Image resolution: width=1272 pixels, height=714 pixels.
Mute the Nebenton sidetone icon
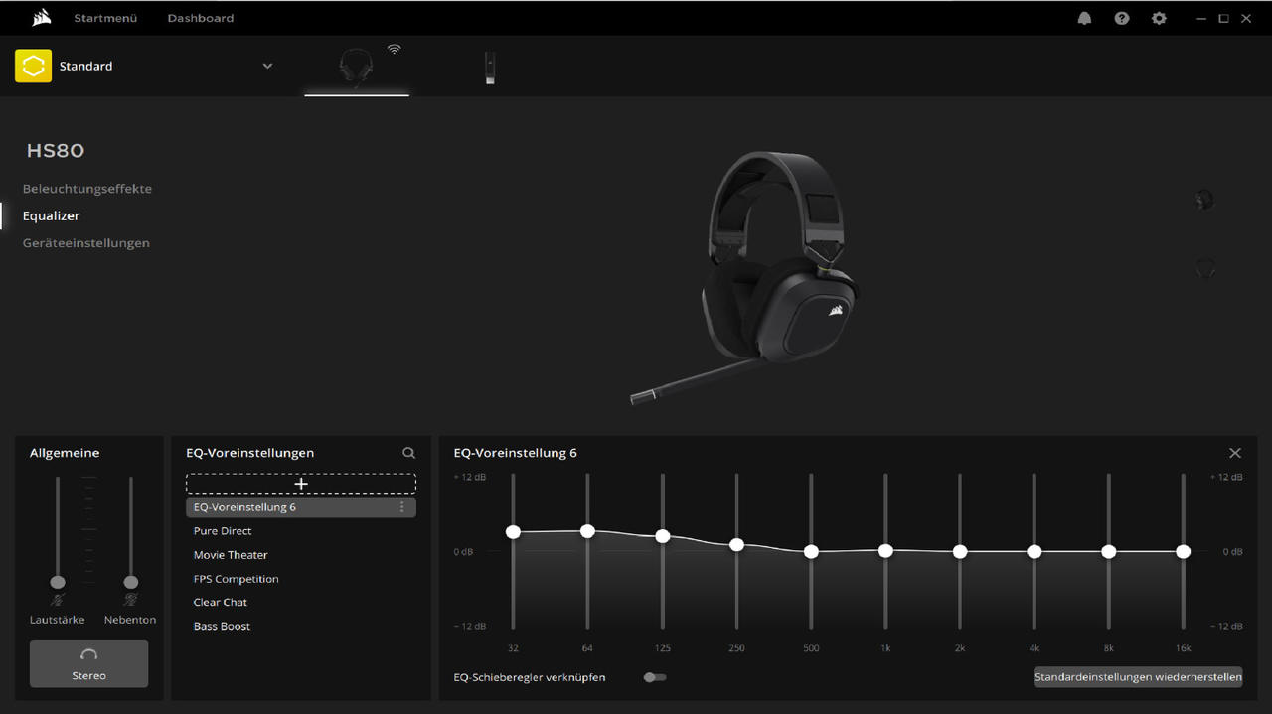click(x=130, y=600)
